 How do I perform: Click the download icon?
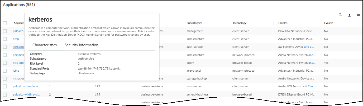point(349,15)
